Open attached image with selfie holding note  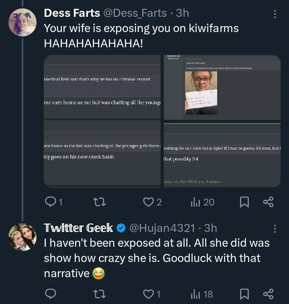point(222,87)
